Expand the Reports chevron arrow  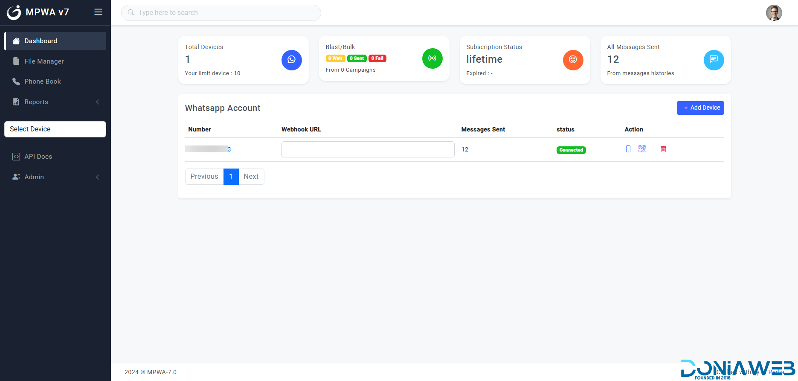point(98,102)
